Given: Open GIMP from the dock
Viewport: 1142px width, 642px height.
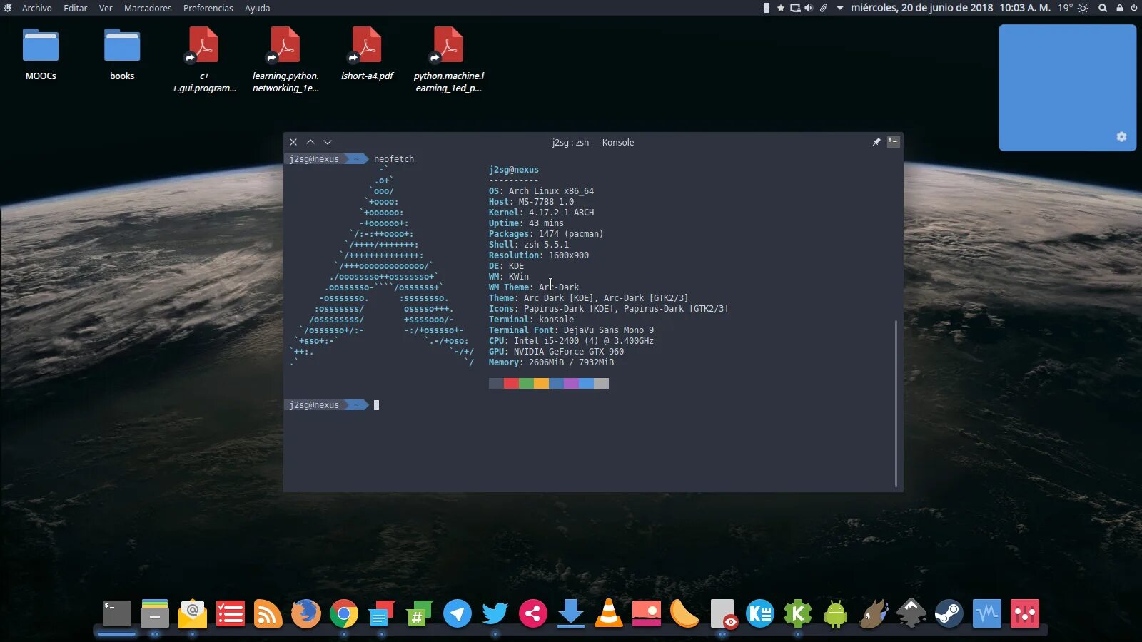Looking at the screenshot, I should point(874,613).
